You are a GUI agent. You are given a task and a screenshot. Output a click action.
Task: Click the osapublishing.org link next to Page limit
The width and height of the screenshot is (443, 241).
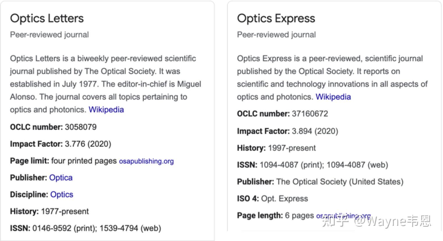[x=146, y=161]
